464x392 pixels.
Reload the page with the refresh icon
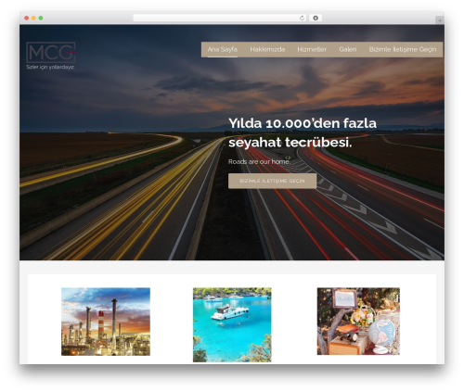(x=303, y=18)
